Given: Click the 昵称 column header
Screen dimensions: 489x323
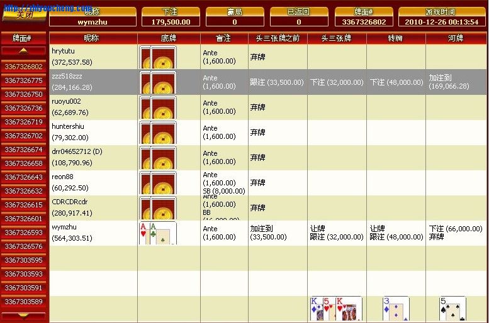Looking at the screenshot, I should [93, 38].
